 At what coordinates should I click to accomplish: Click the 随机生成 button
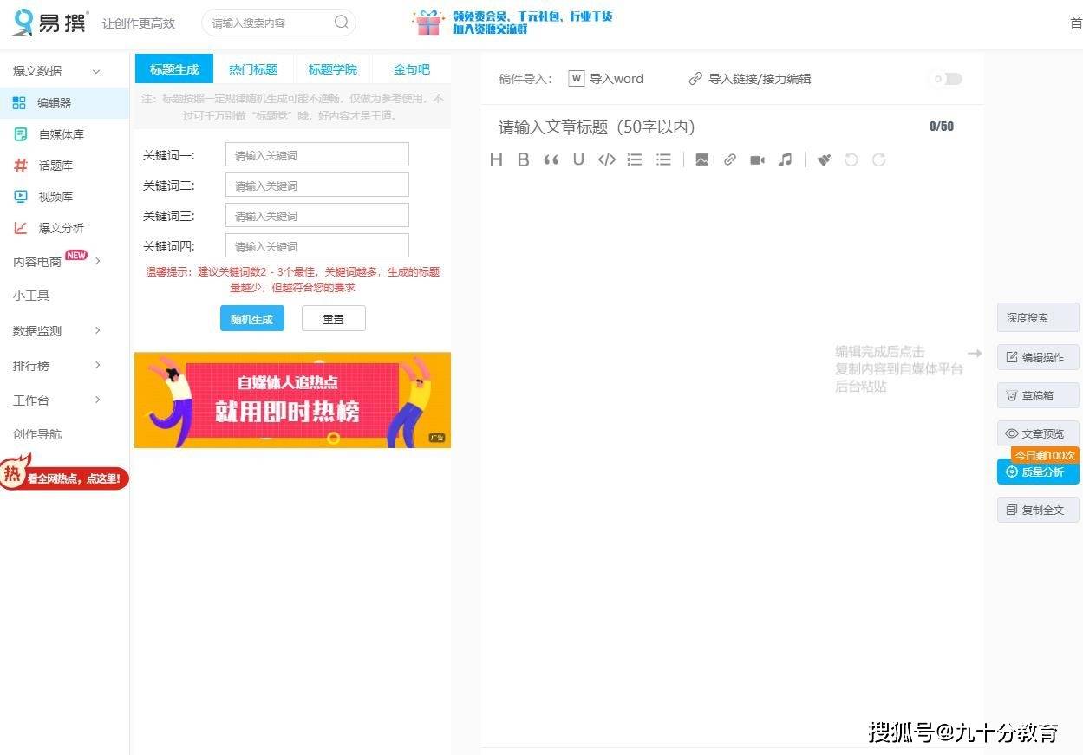pos(251,319)
